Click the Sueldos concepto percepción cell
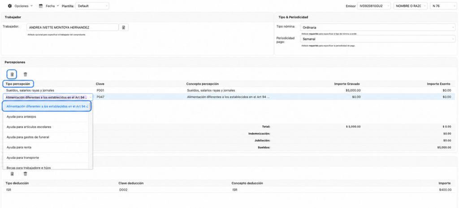This screenshot has width=459, height=208. pos(211,90)
